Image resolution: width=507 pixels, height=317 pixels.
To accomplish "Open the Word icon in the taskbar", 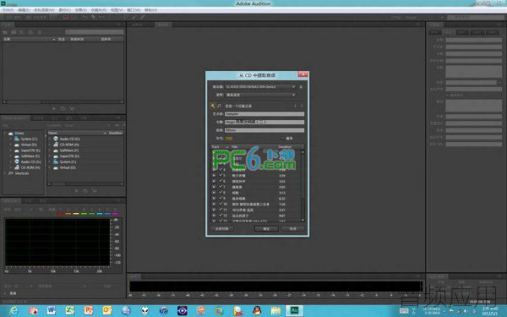I will pos(51,310).
